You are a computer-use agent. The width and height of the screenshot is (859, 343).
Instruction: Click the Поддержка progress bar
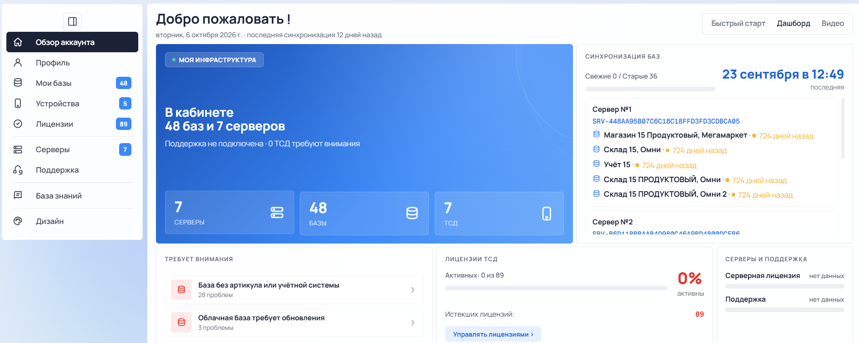coord(784,310)
